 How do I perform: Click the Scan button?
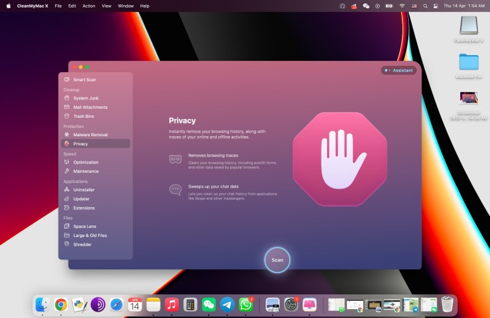pos(277,260)
